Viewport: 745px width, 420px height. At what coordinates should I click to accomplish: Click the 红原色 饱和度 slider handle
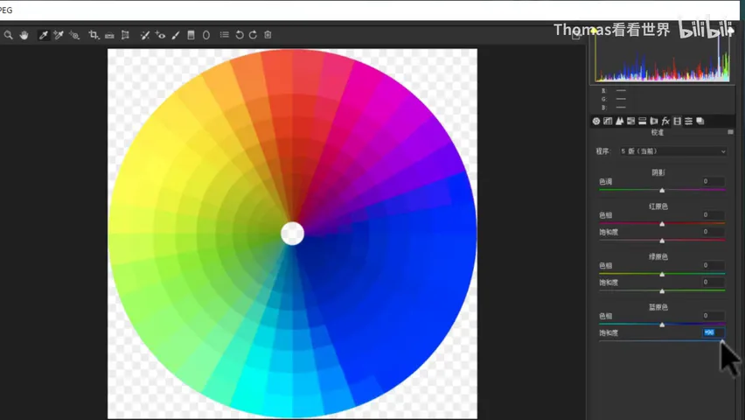(662, 241)
